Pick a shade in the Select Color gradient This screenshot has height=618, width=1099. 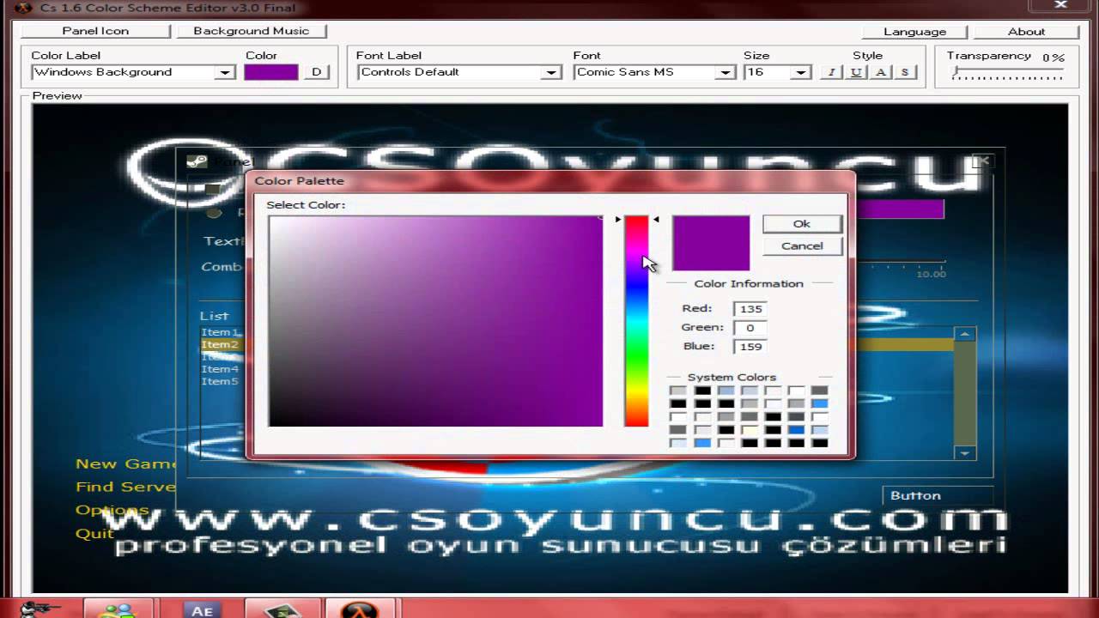click(x=435, y=321)
